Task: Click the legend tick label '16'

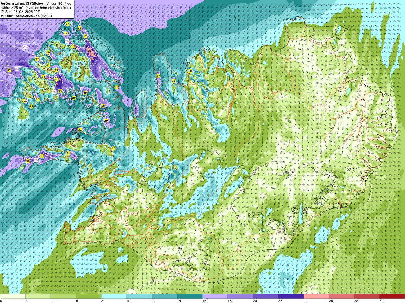Action: point(204,301)
